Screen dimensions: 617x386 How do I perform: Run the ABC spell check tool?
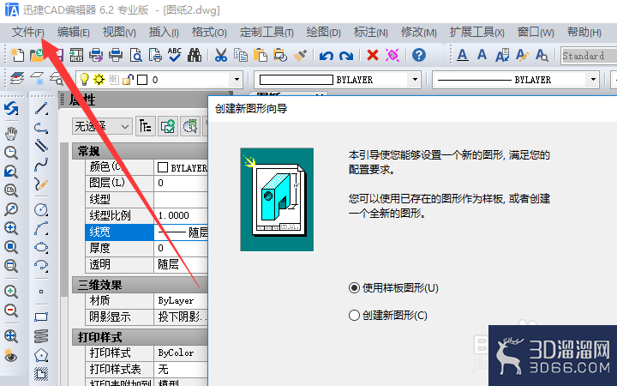click(174, 55)
